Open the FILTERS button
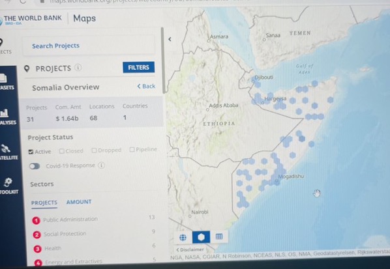Image resolution: width=390 pixels, height=269 pixels. [x=138, y=67]
